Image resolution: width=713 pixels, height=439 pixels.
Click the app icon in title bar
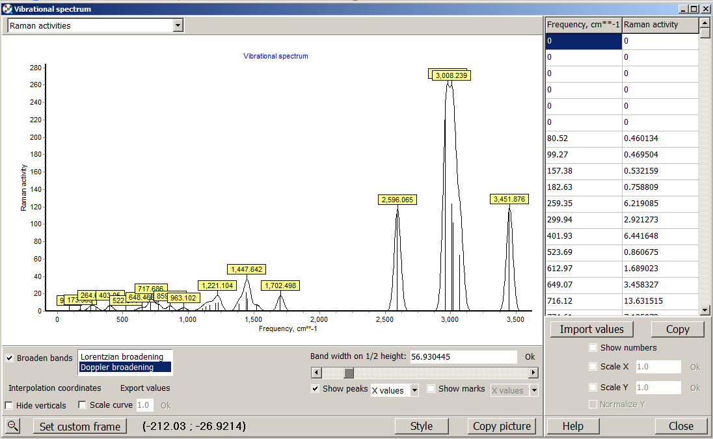click(x=7, y=9)
